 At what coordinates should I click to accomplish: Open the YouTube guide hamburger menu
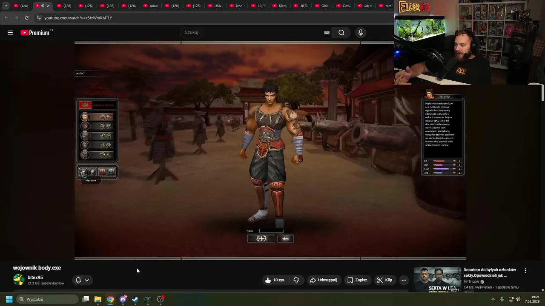10,33
